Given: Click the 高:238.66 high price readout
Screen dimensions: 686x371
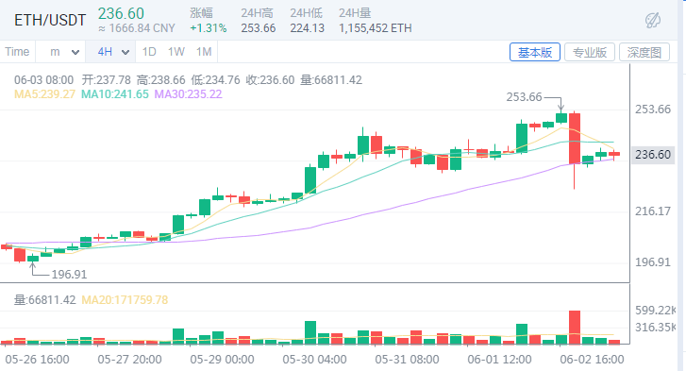Looking at the screenshot, I should pyautogui.click(x=161, y=80).
